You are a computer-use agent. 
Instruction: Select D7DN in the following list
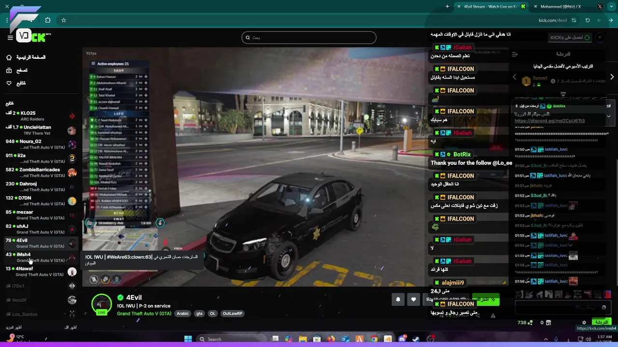[41, 200]
